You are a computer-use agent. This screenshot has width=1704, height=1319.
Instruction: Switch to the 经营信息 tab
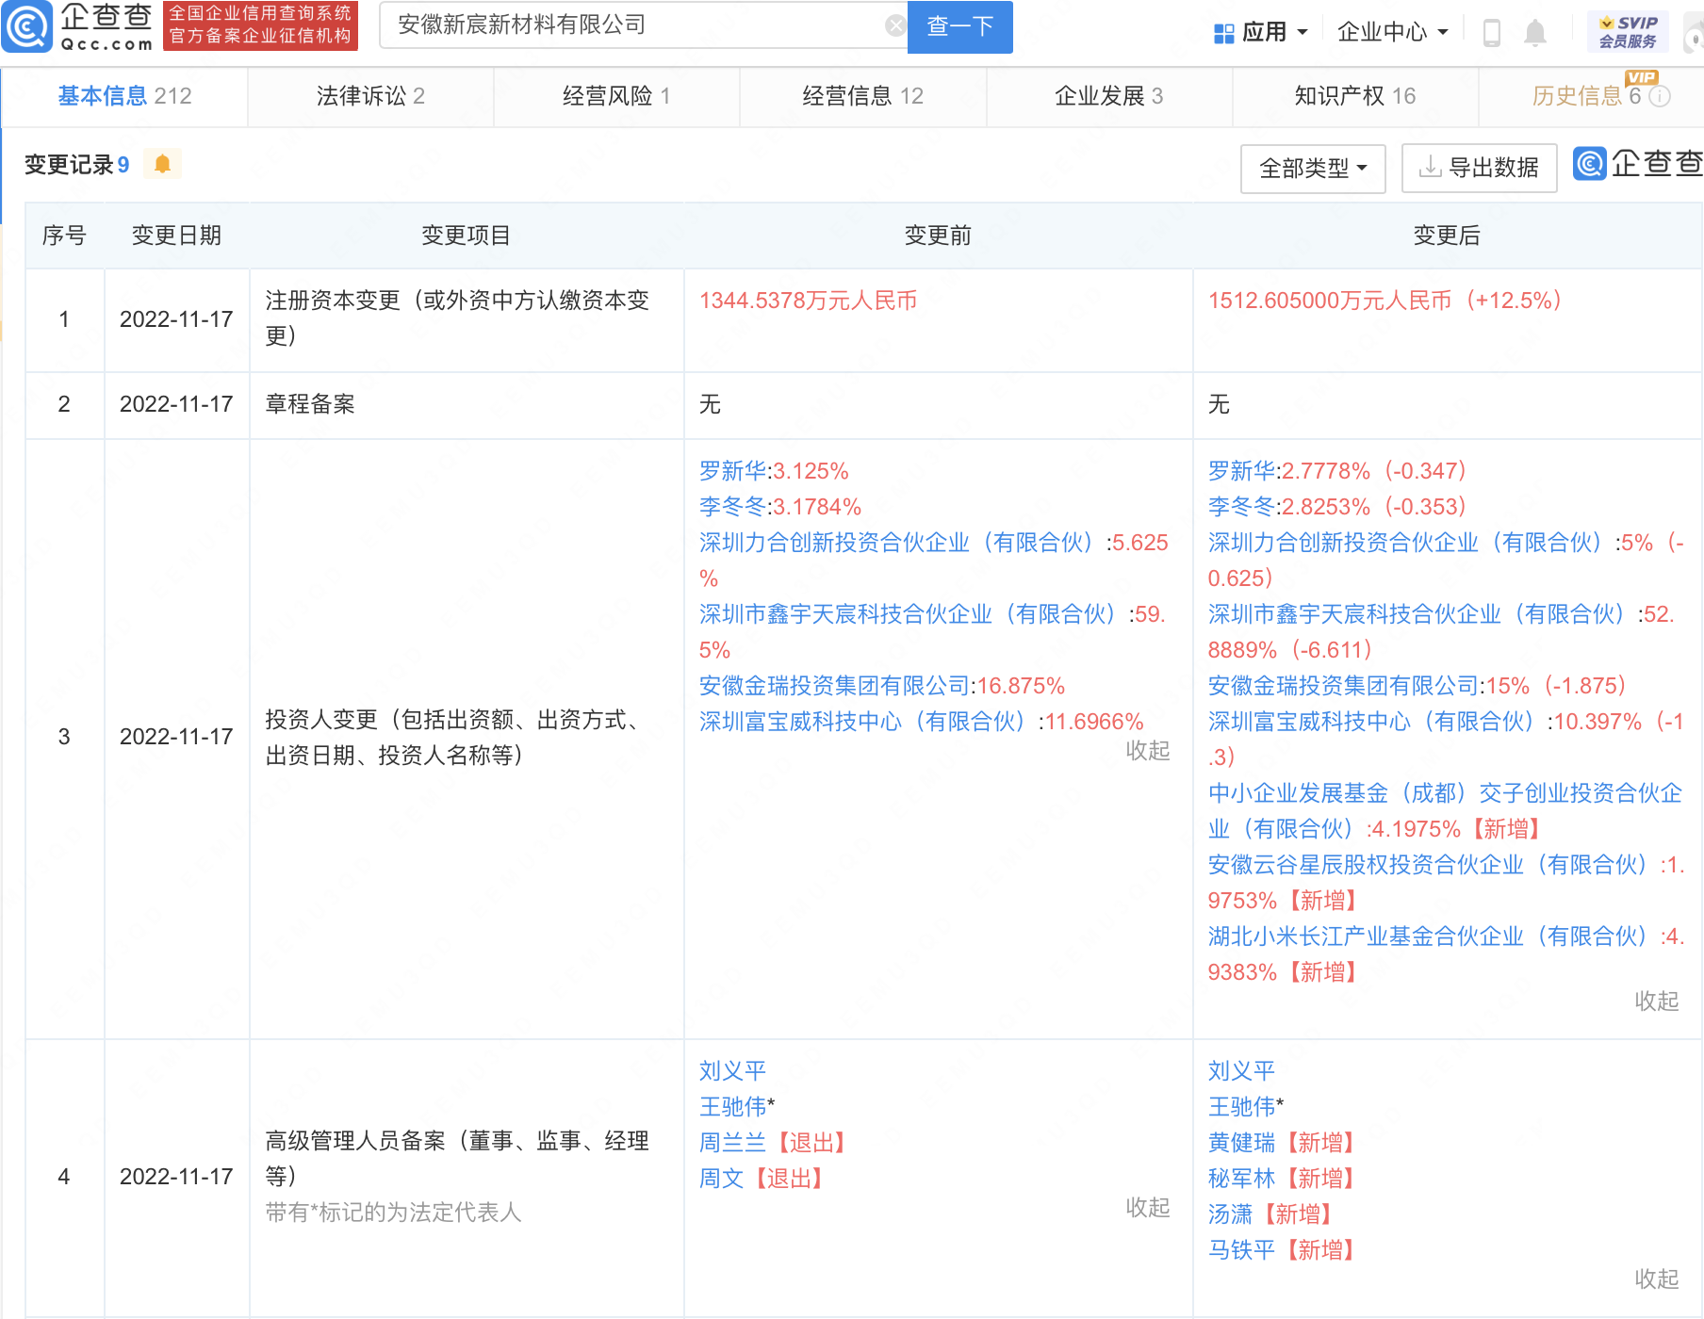862,96
